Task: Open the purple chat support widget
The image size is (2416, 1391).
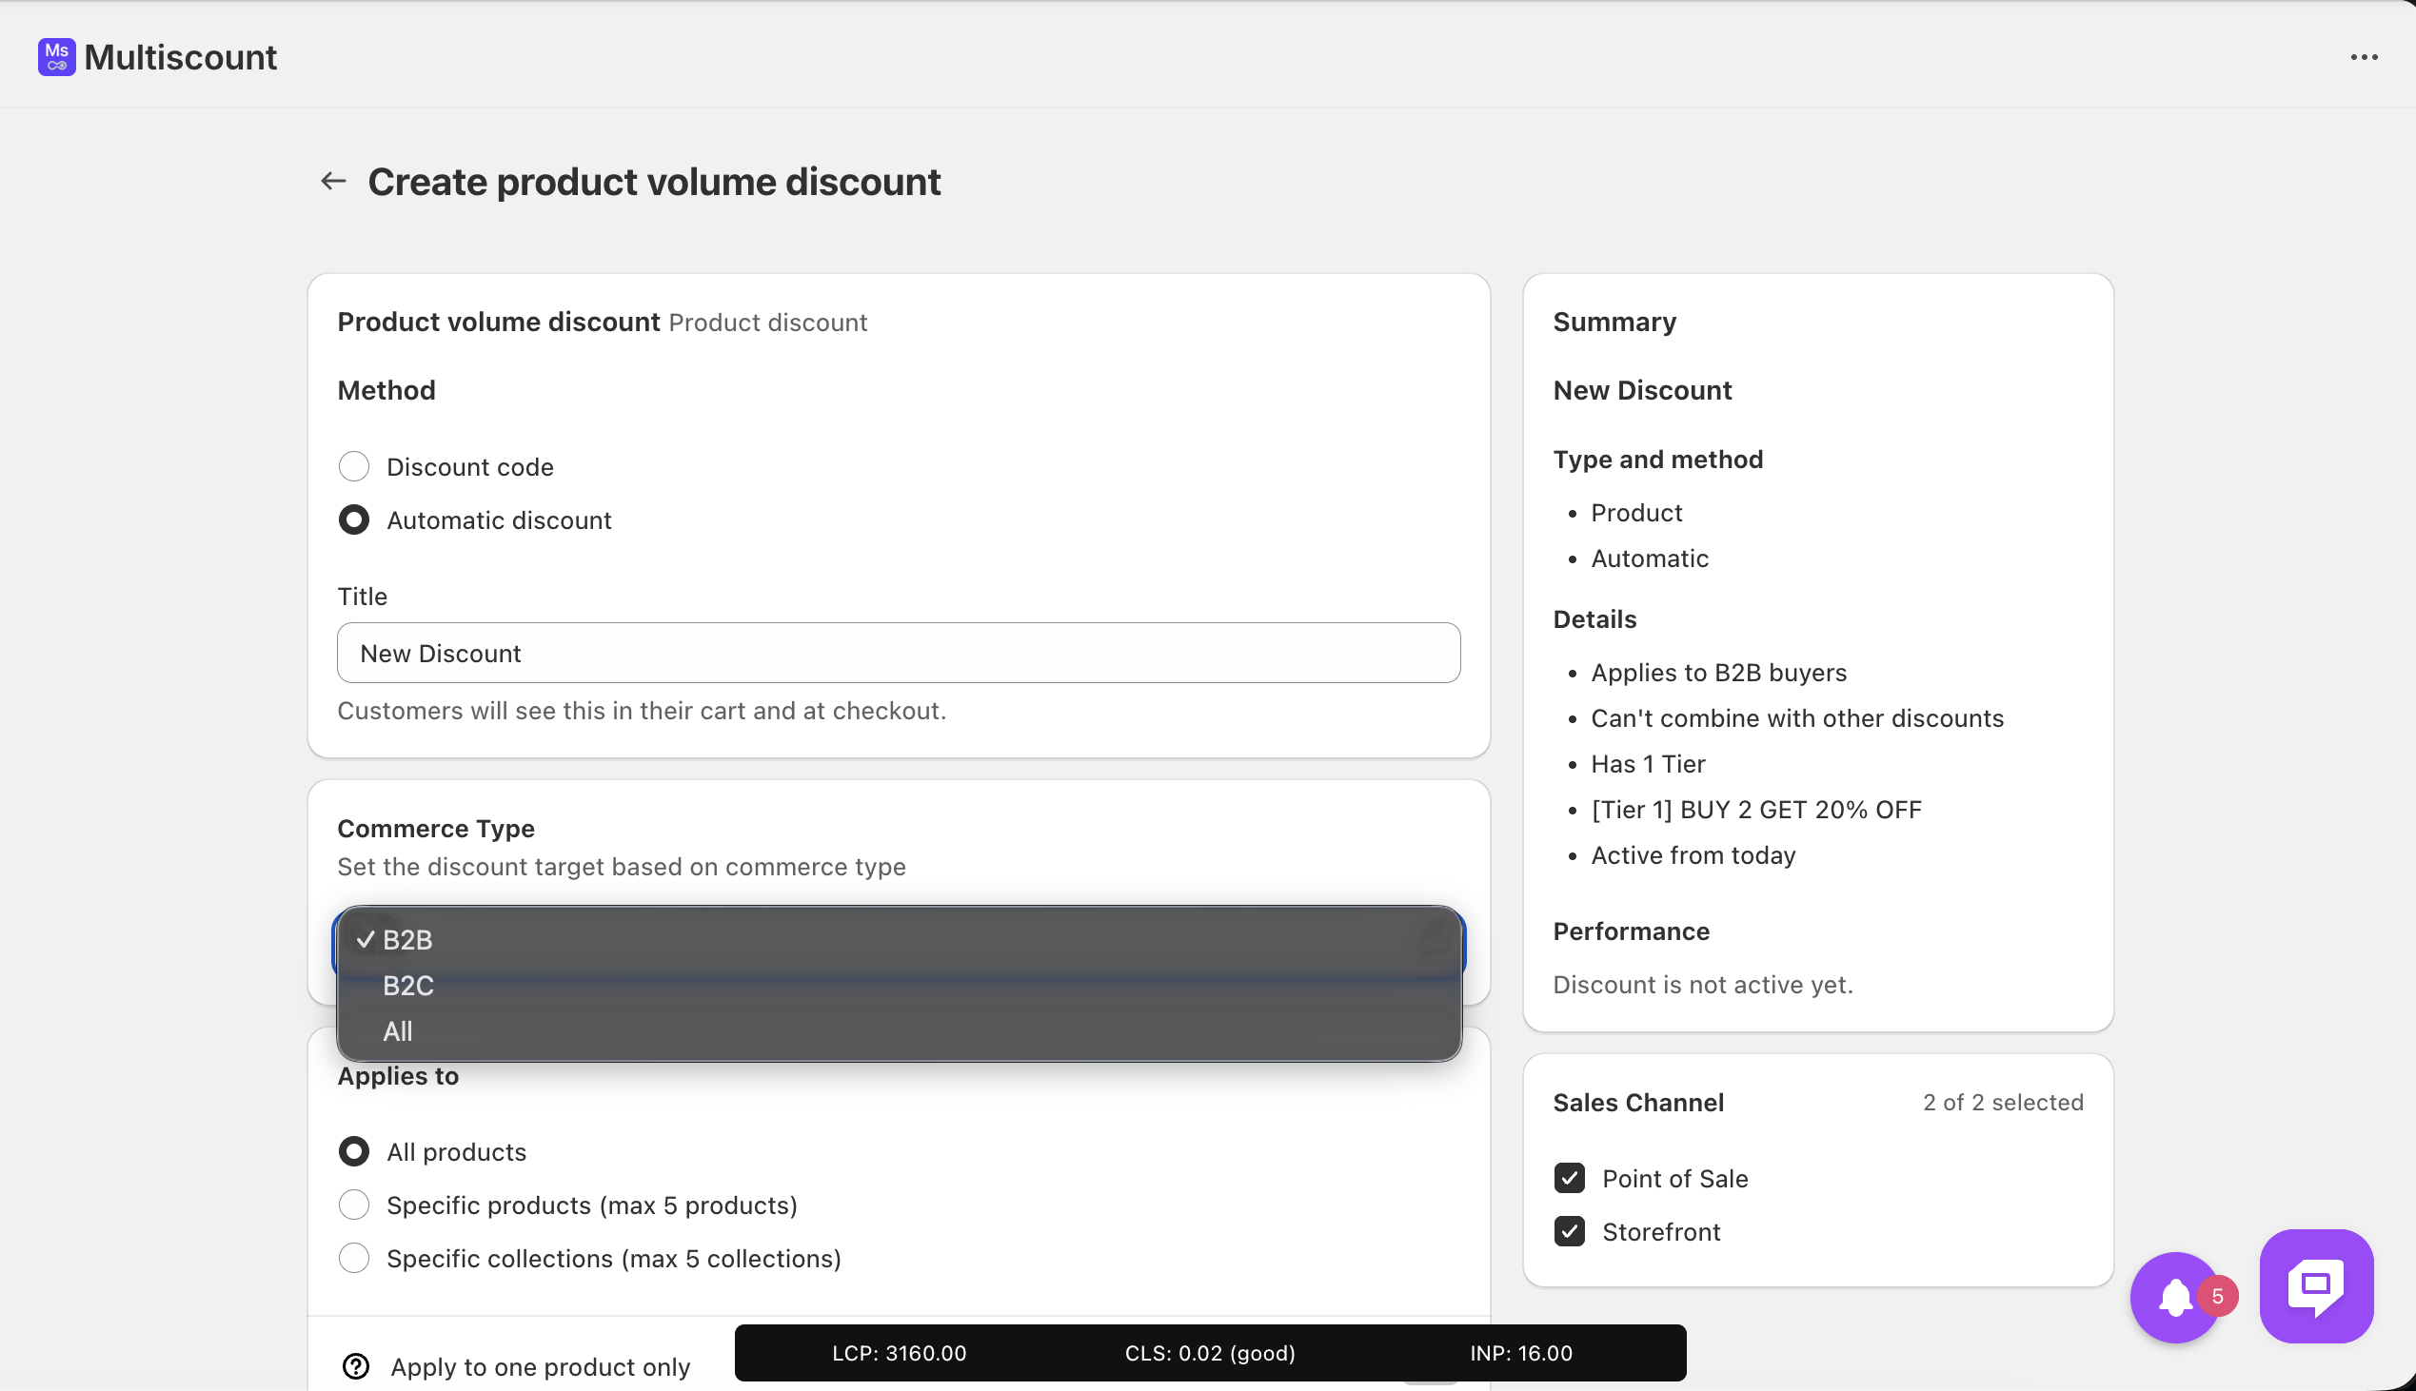Action: (x=2316, y=1286)
